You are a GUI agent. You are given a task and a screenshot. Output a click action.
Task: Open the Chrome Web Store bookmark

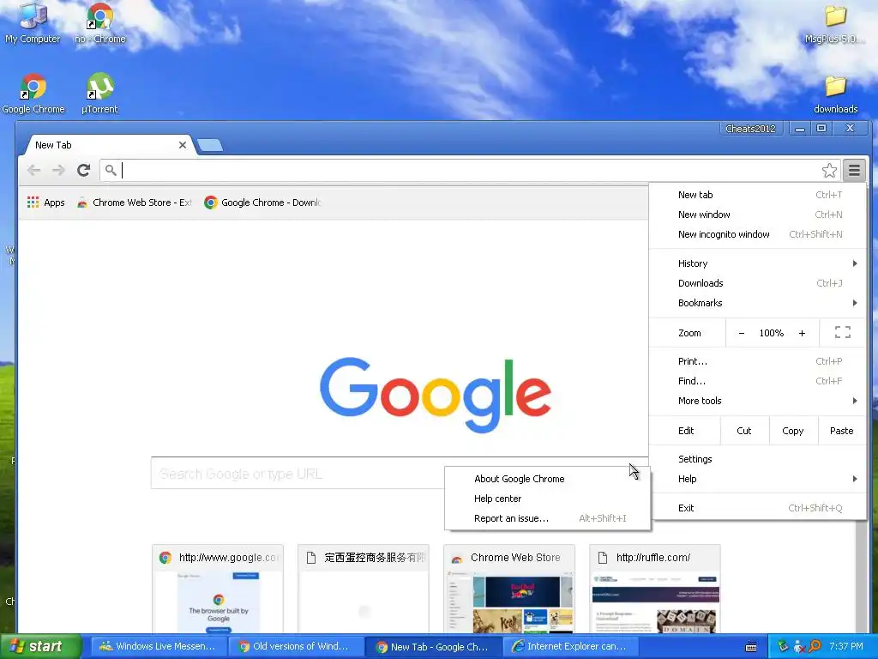point(135,203)
